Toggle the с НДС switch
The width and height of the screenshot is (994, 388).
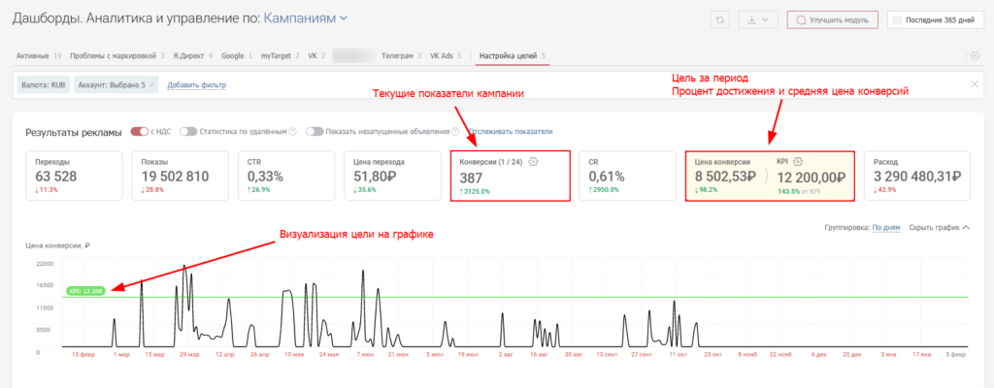[138, 131]
